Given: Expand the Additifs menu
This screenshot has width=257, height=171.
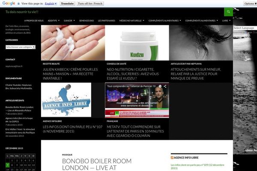Looking at the screenshot, I should (x=54, y=21).
